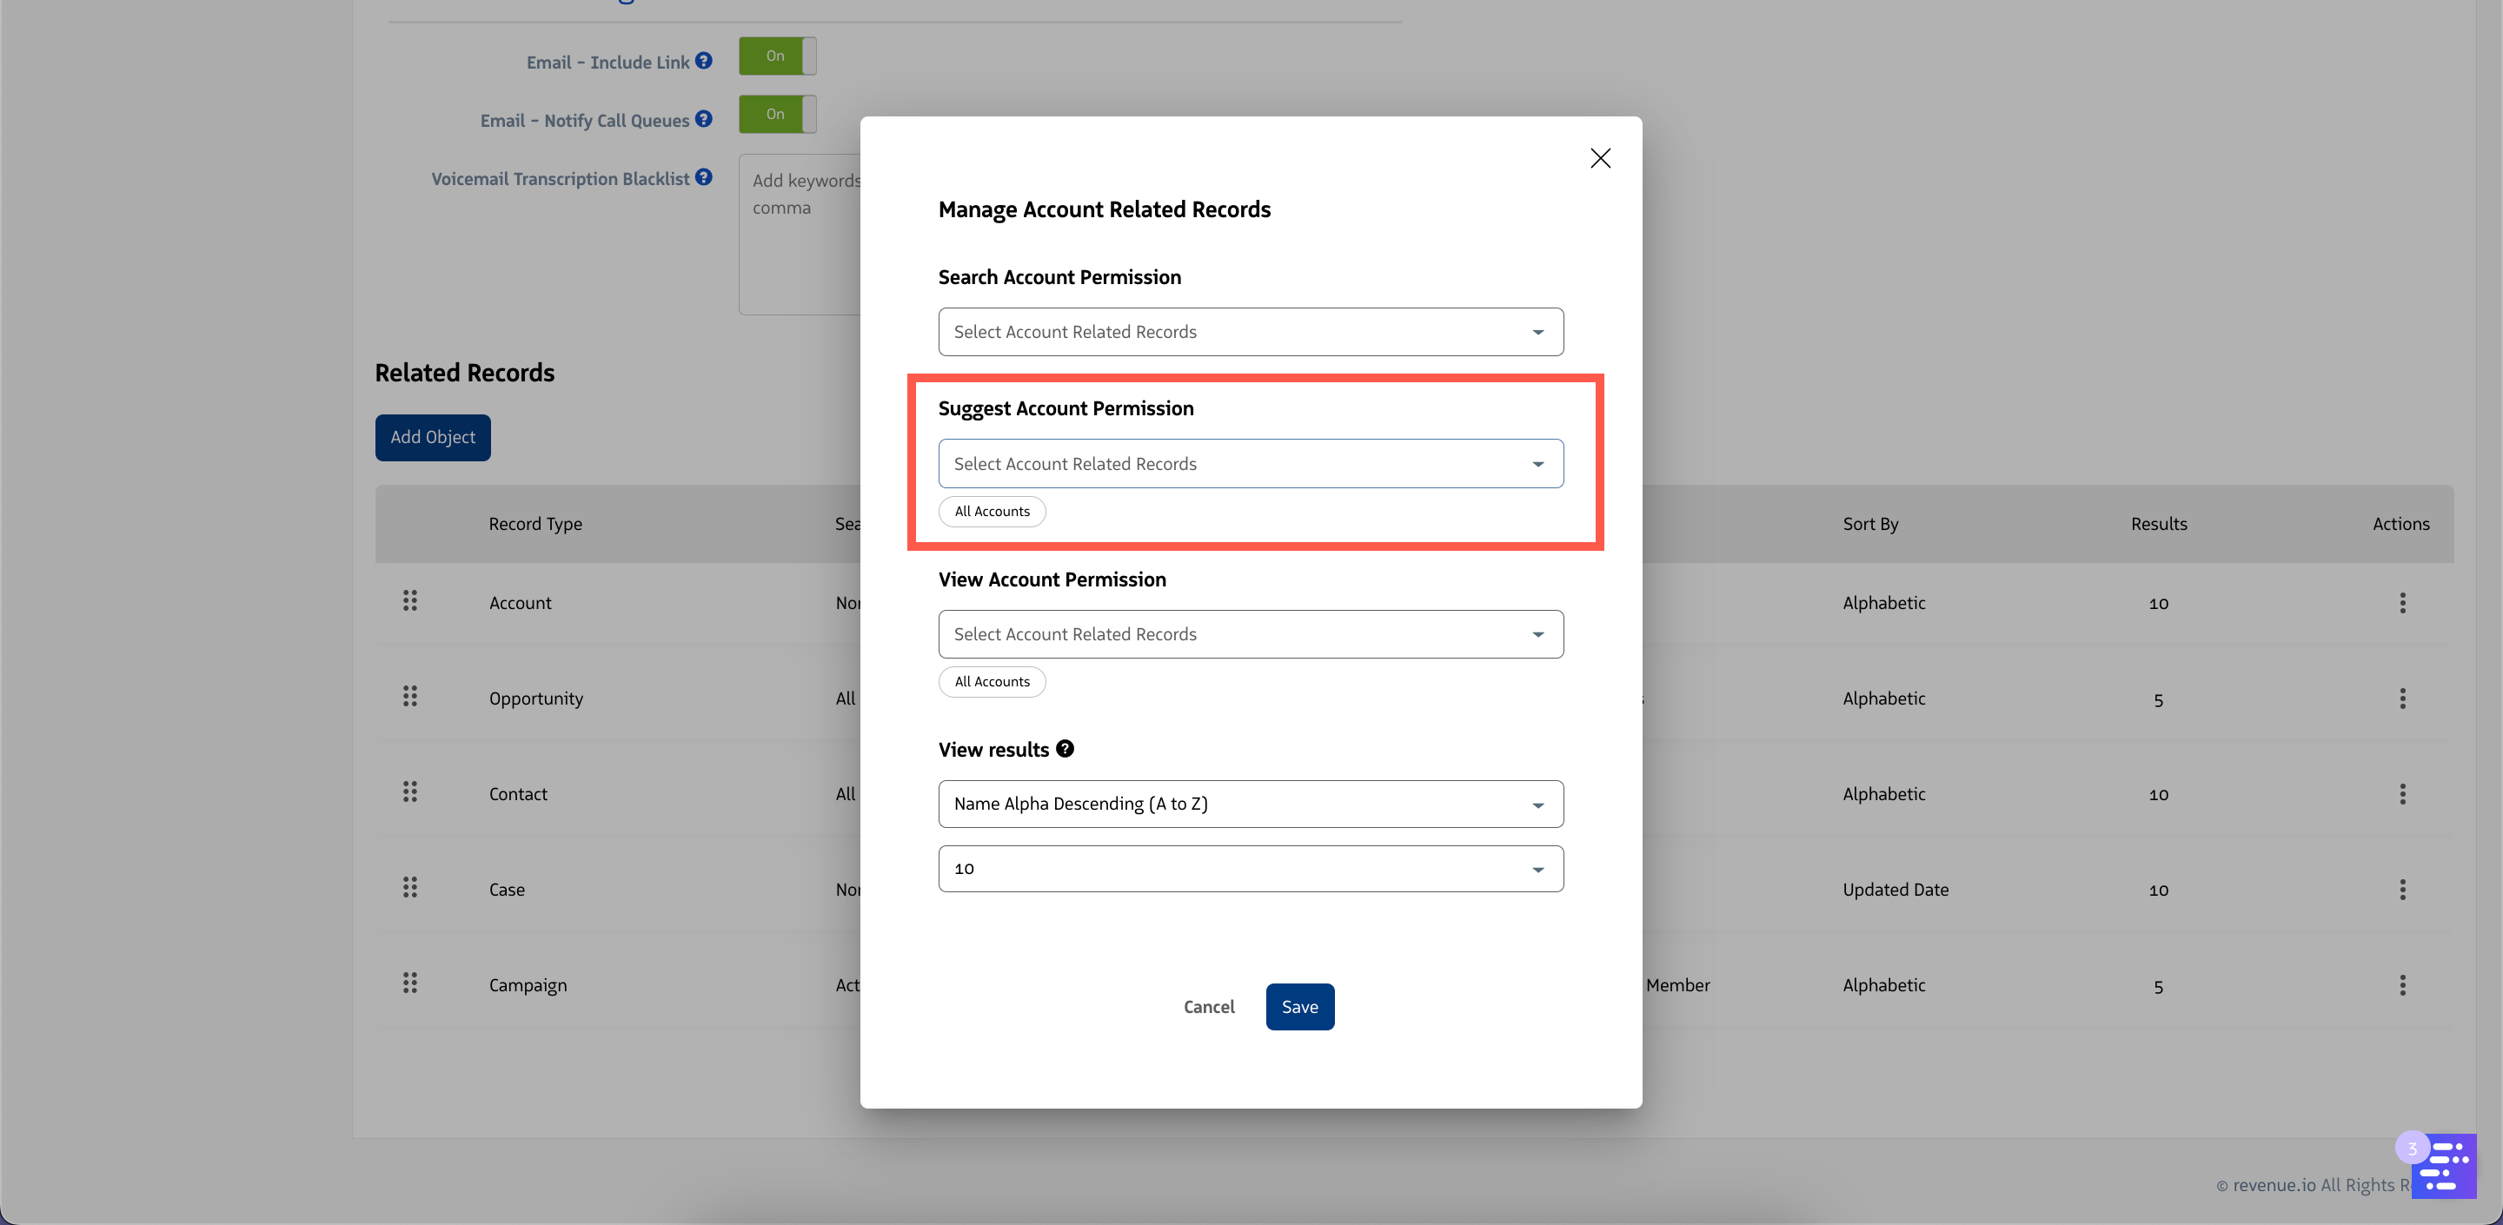Open help for Email Include Link
This screenshot has height=1225, width=2503.
[703, 61]
